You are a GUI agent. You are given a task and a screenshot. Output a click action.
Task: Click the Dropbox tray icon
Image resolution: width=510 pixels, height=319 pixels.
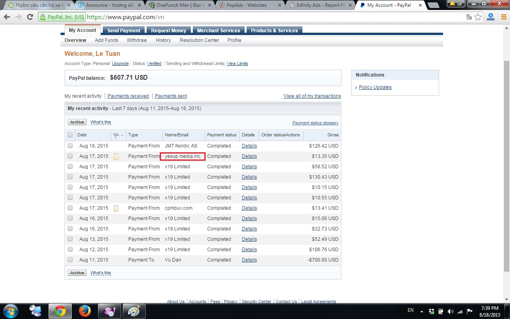click(x=432, y=311)
